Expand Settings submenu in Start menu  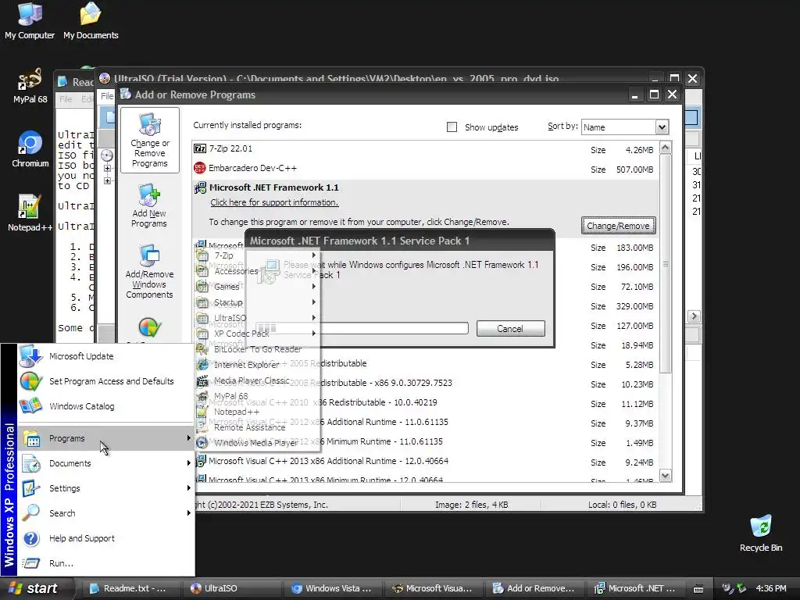click(106, 488)
